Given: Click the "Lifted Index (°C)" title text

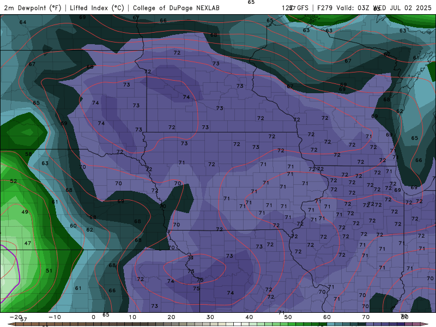Looking at the screenshot, I should [97, 8].
